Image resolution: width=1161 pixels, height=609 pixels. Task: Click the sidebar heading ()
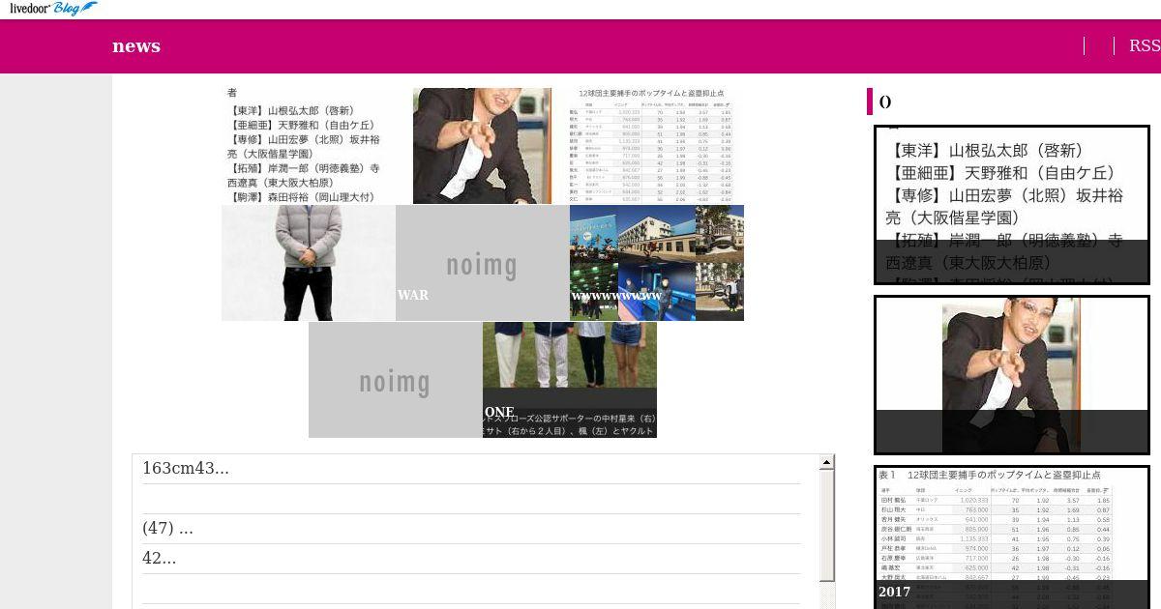[x=885, y=101]
